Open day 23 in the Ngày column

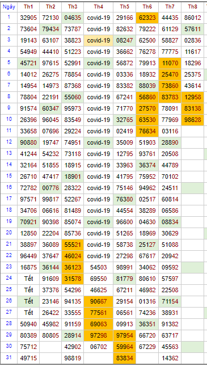pyautogui.click(x=9, y=267)
